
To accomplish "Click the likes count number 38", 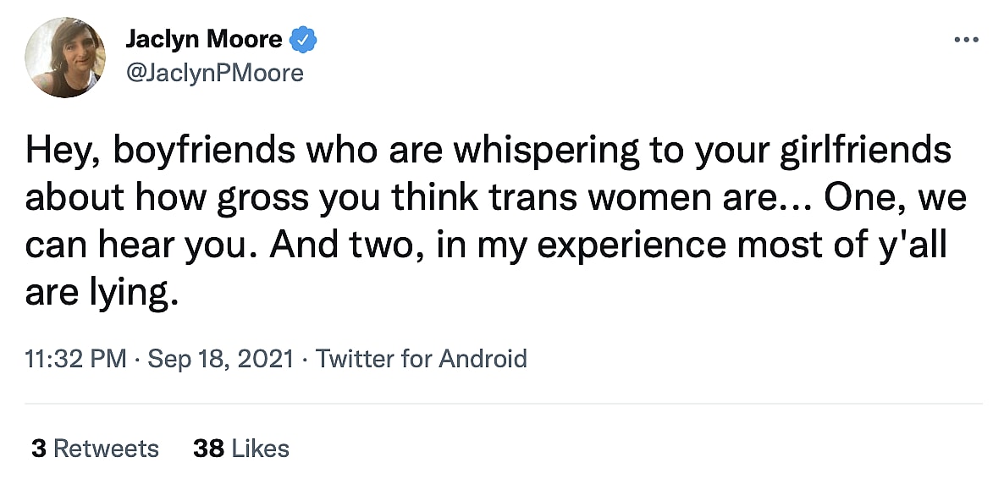I will tap(208, 448).
